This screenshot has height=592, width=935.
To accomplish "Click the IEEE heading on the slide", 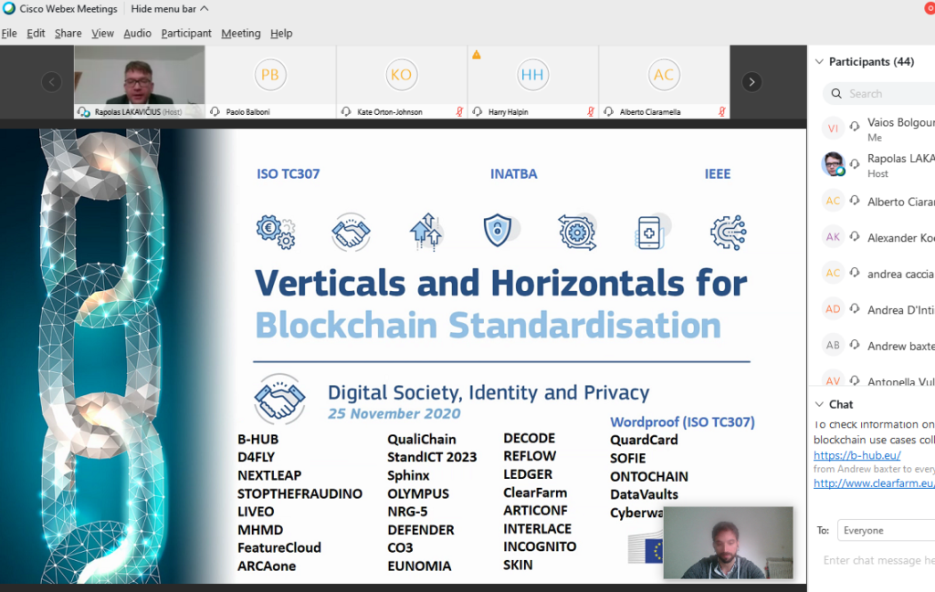I will 718,174.
